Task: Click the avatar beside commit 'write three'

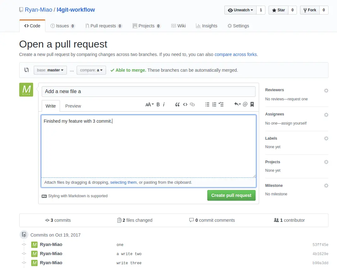Action: tap(34, 263)
